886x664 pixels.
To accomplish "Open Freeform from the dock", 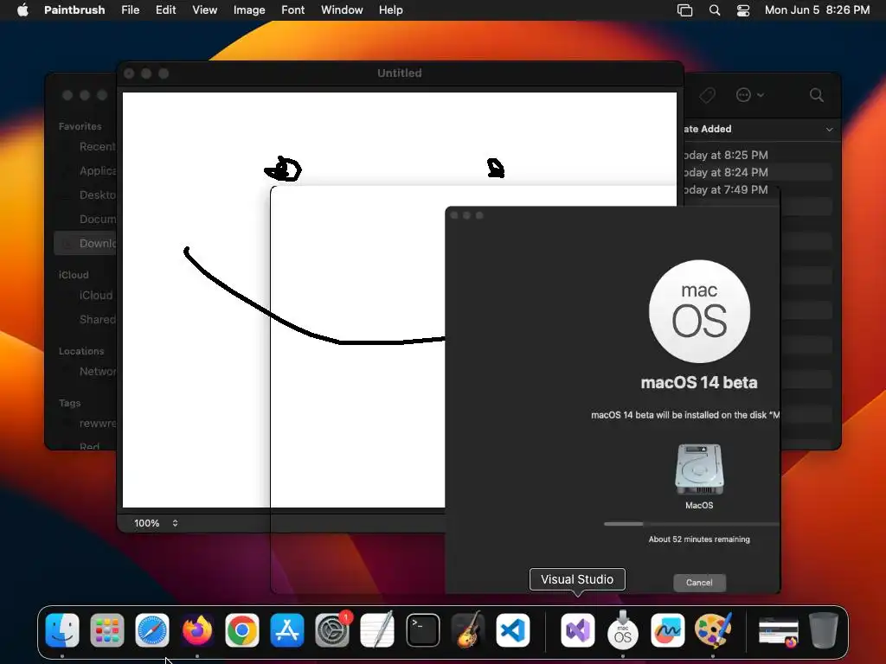I will pyautogui.click(x=668, y=630).
